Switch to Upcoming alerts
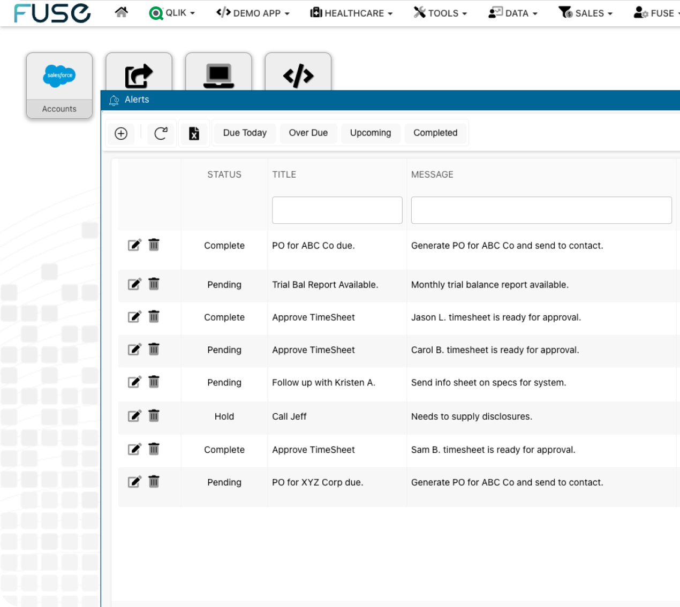This screenshot has width=680, height=607. [x=371, y=133]
